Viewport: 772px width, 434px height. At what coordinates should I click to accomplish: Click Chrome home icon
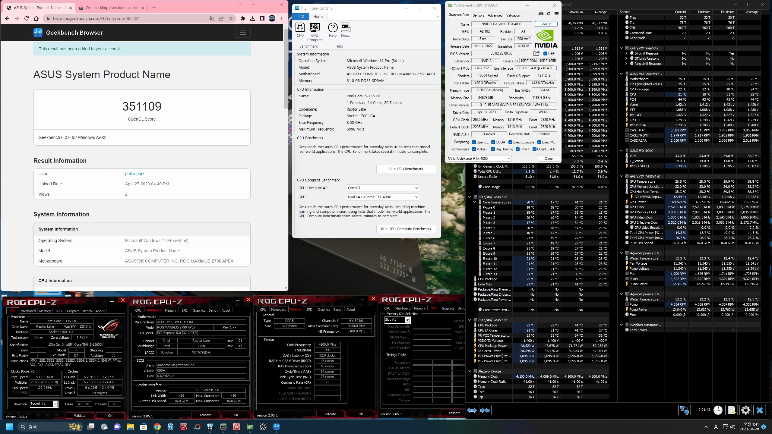pos(36,18)
